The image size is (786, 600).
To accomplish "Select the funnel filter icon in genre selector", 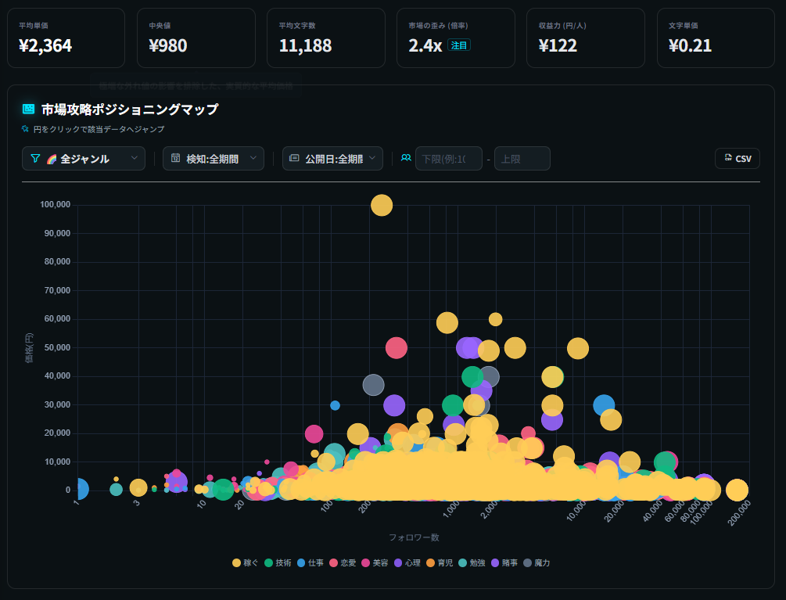I will (x=35, y=158).
